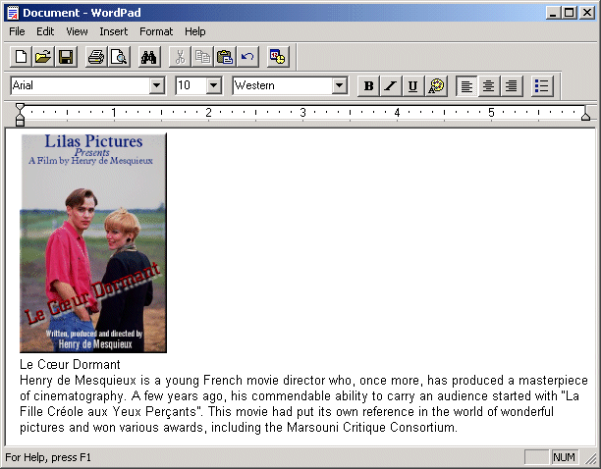
Task: Open the Insert menu
Action: (x=114, y=31)
